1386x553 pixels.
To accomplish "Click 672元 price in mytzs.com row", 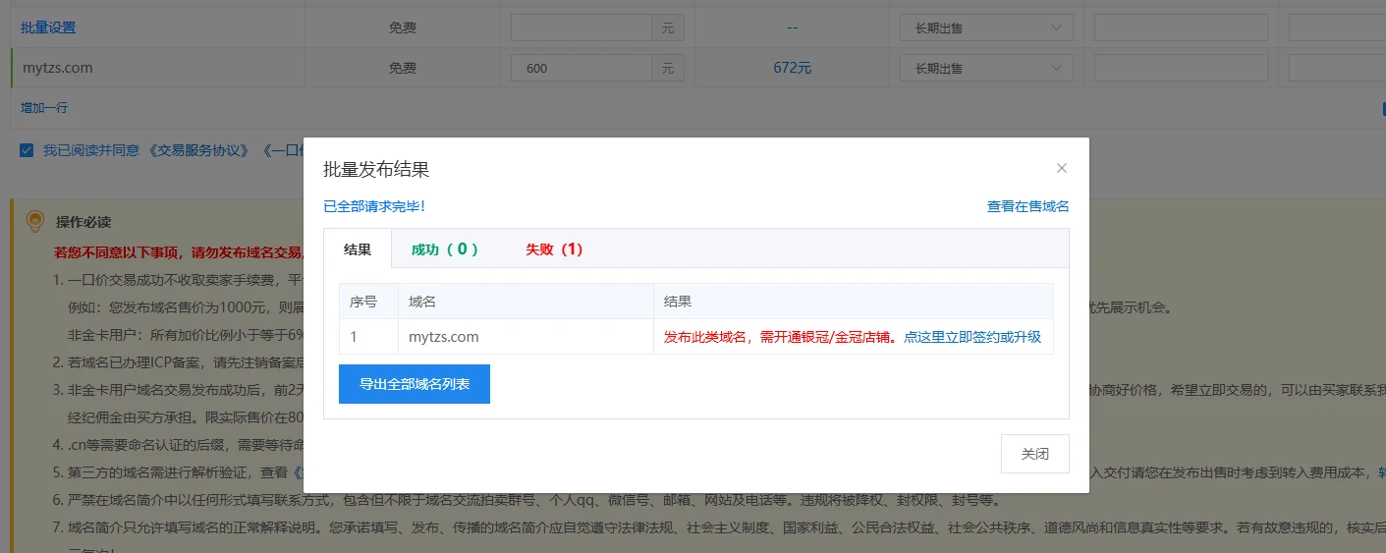I will 793,68.
